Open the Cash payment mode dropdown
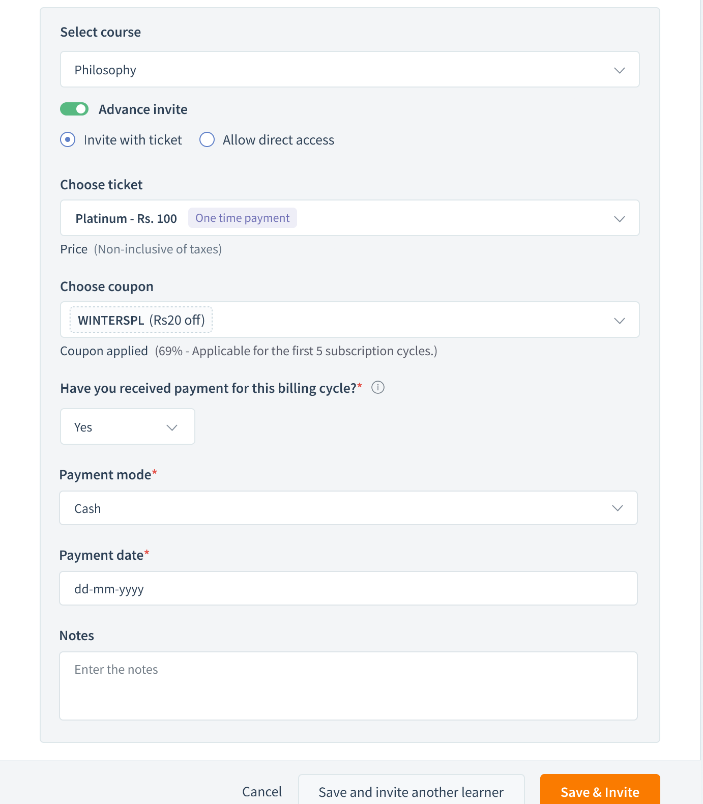The image size is (703, 804). (x=348, y=508)
